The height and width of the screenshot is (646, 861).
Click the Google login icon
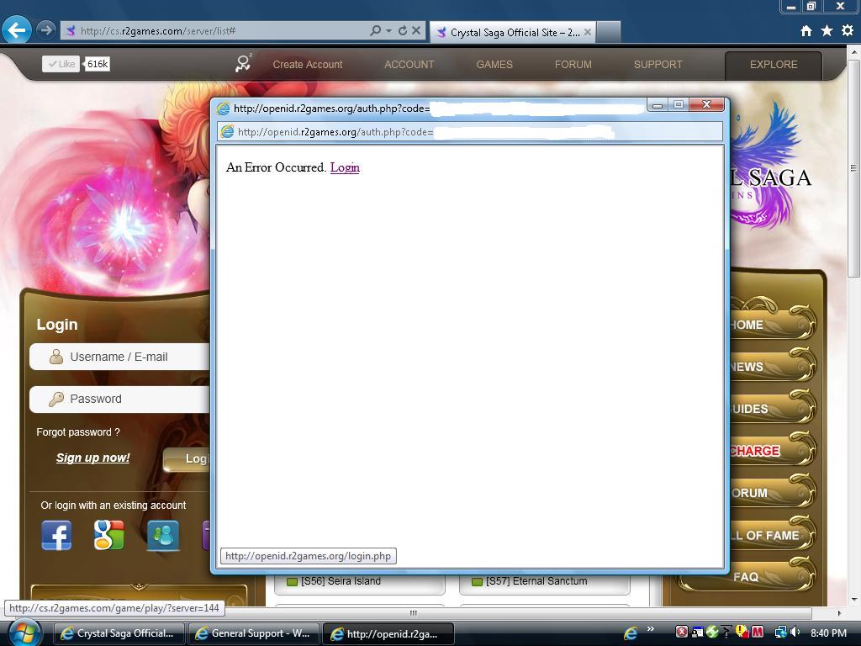coord(109,535)
